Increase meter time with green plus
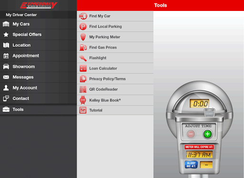 point(207,134)
